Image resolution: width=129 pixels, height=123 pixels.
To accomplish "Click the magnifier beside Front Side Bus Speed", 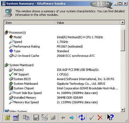I will 11,93.
